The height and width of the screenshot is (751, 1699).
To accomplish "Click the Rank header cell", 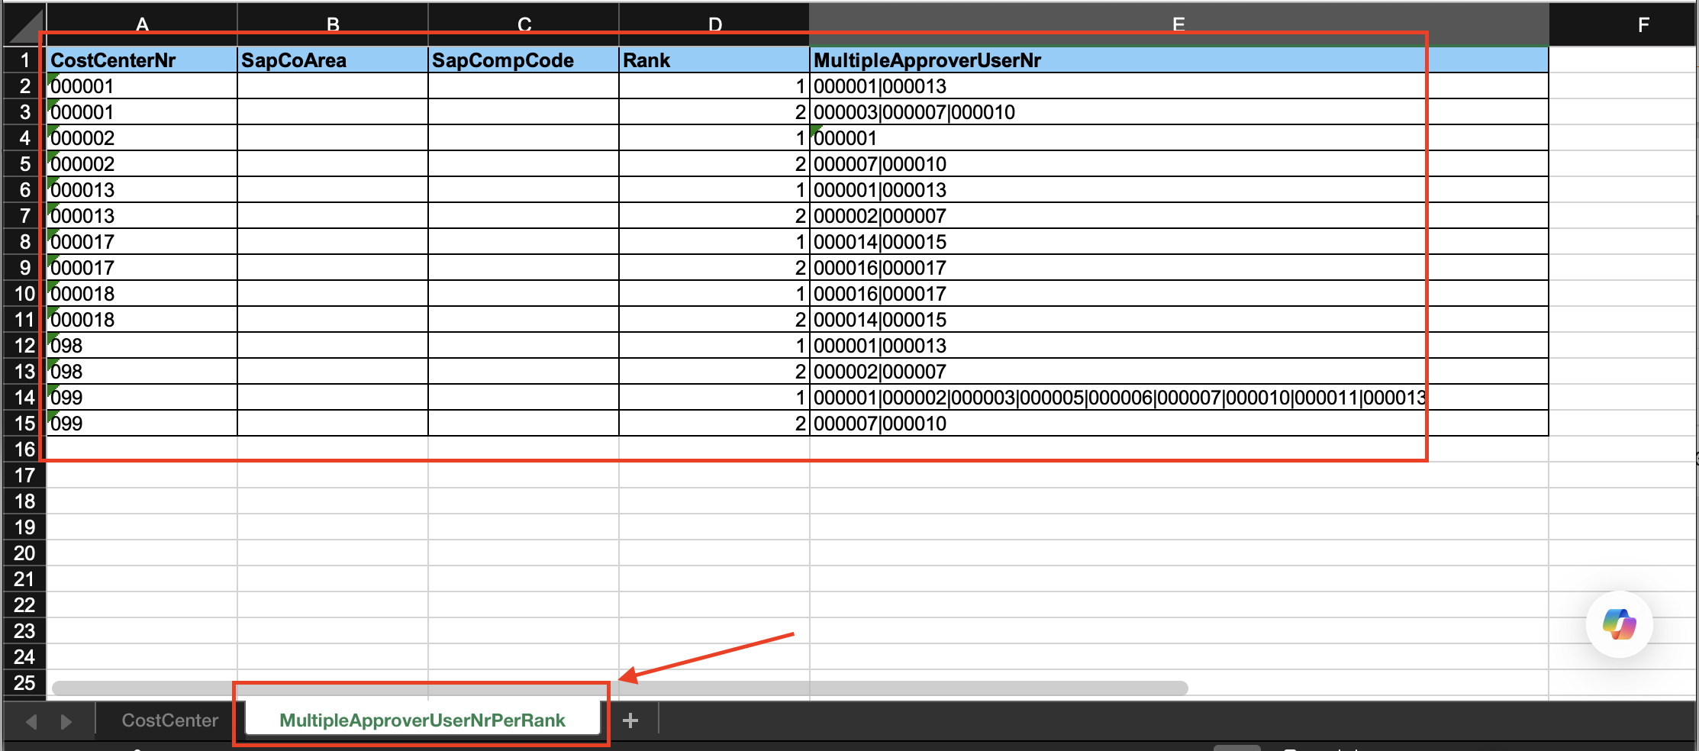I will pos(714,60).
